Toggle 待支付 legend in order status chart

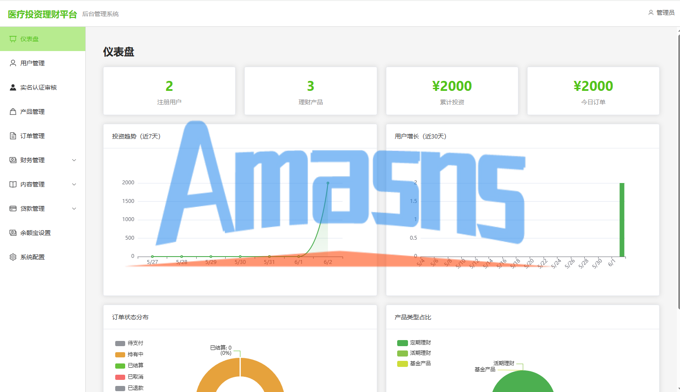click(129, 343)
